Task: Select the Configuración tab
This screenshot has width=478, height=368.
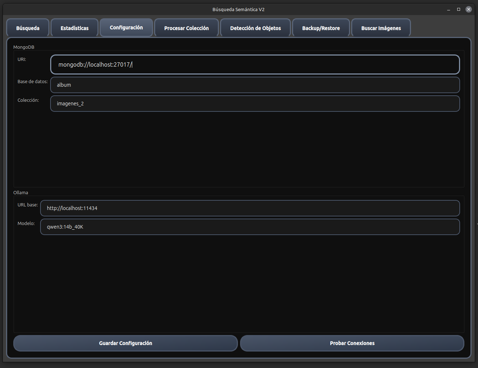Action: pos(126,28)
